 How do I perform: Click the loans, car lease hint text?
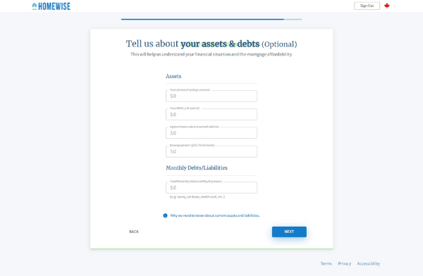pyautogui.click(x=197, y=196)
